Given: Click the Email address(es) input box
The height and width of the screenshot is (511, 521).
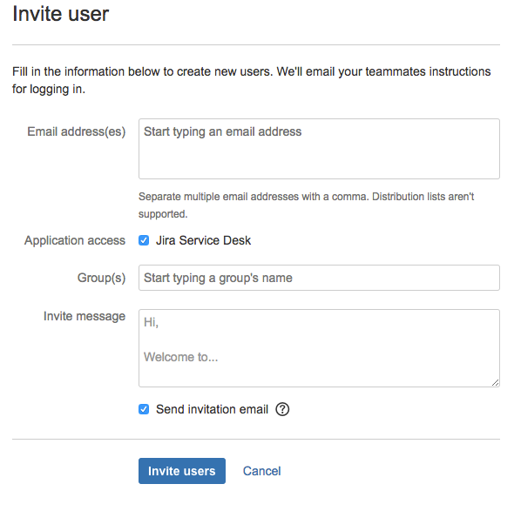Looking at the screenshot, I should tap(319, 149).
